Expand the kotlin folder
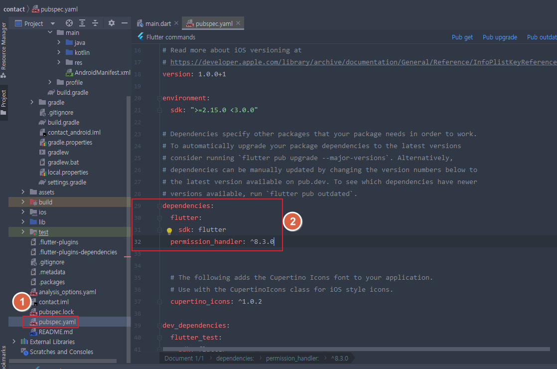 pyautogui.click(x=59, y=52)
